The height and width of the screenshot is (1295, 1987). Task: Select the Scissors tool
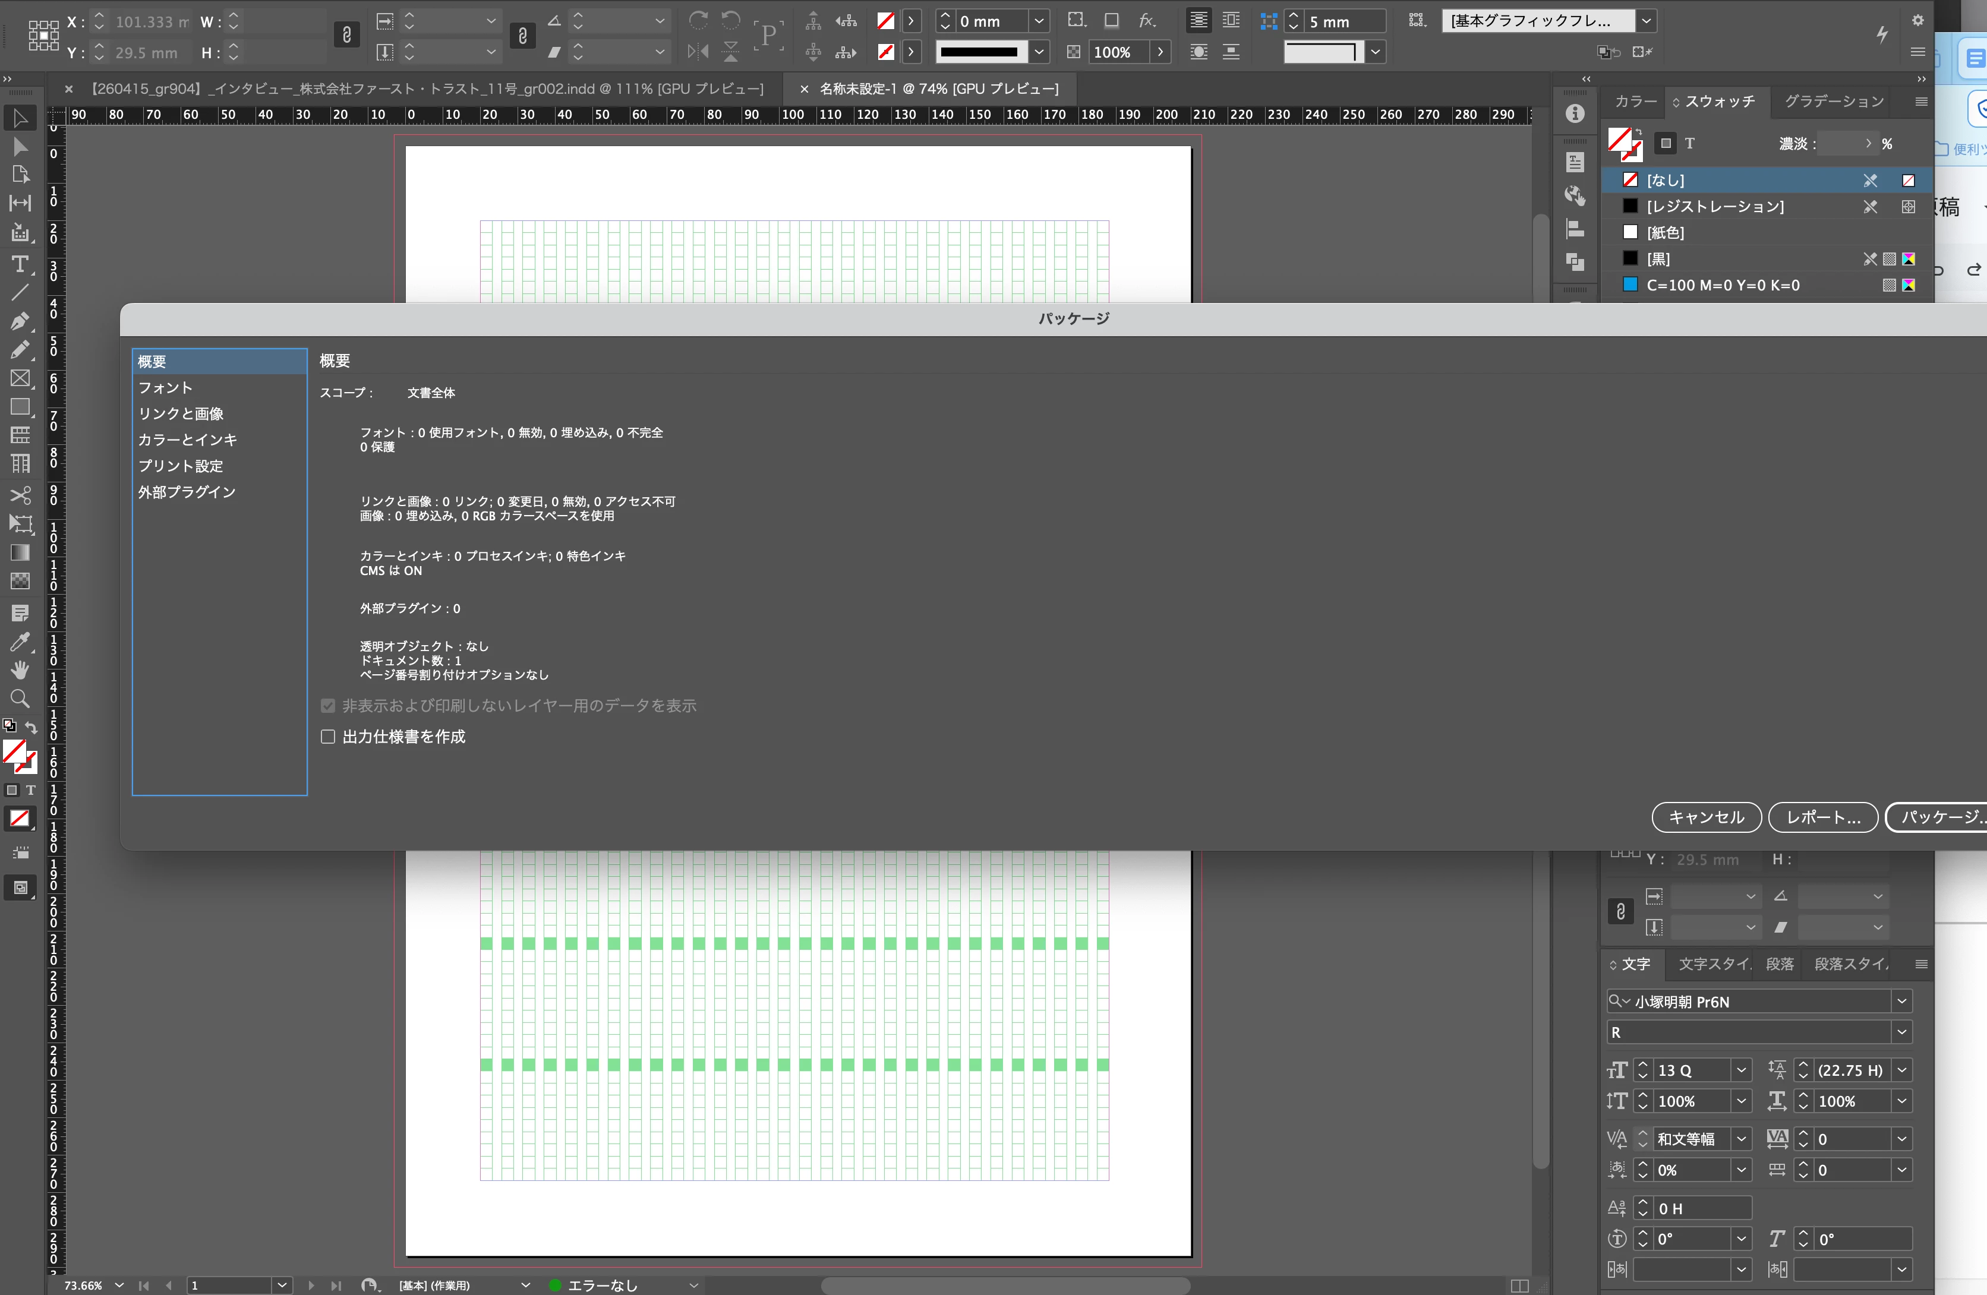click(20, 495)
